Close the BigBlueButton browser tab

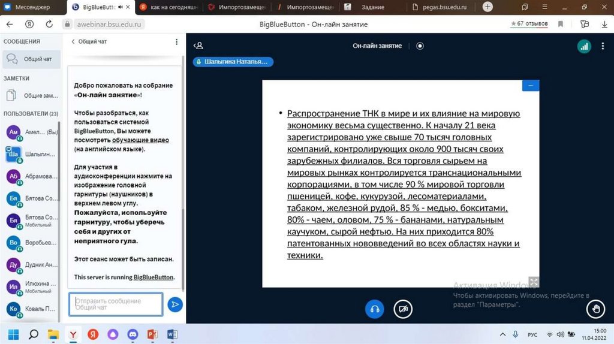pos(128,7)
